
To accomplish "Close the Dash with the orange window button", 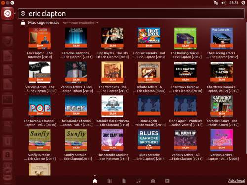I will [3, 3].
